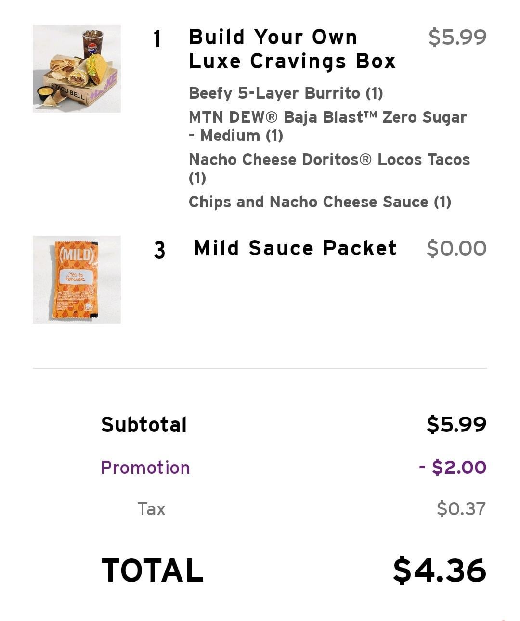The image size is (520, 621).
Task: Open Build Your Own Luxe Cravings Box item
Action: point(292,49)
